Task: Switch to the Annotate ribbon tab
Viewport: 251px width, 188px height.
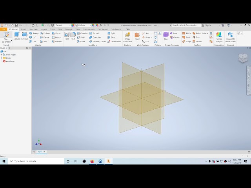Action: coord(33,29)
